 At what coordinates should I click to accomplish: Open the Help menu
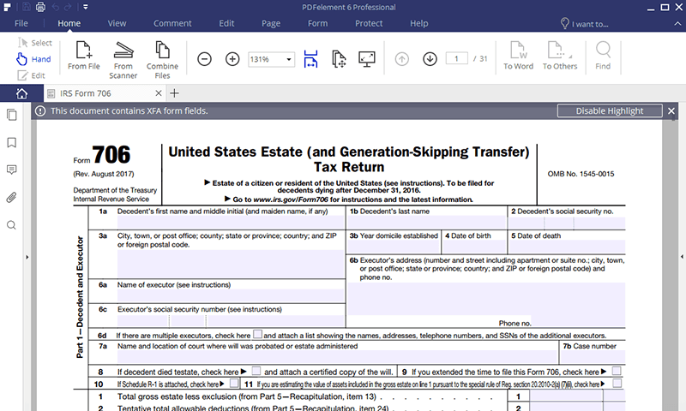[x=419, y=24]
